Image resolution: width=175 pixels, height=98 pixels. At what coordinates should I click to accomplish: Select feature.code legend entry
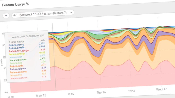[16, 57]
